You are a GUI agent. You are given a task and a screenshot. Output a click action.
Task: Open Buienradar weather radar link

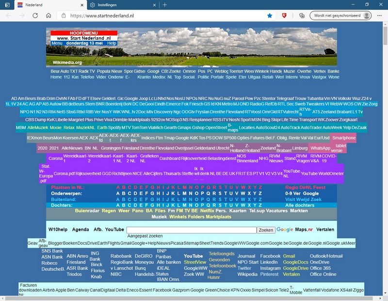click(x=87, y=211)
